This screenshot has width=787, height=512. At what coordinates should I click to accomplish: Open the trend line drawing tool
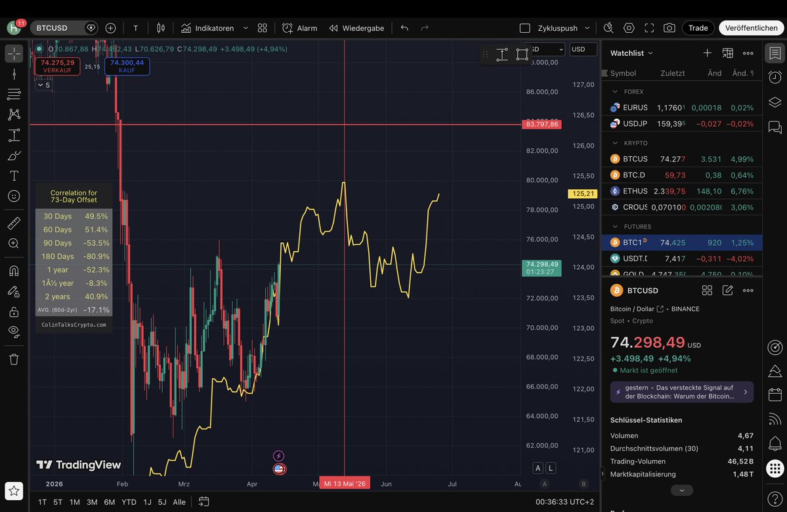pos(14,74)
